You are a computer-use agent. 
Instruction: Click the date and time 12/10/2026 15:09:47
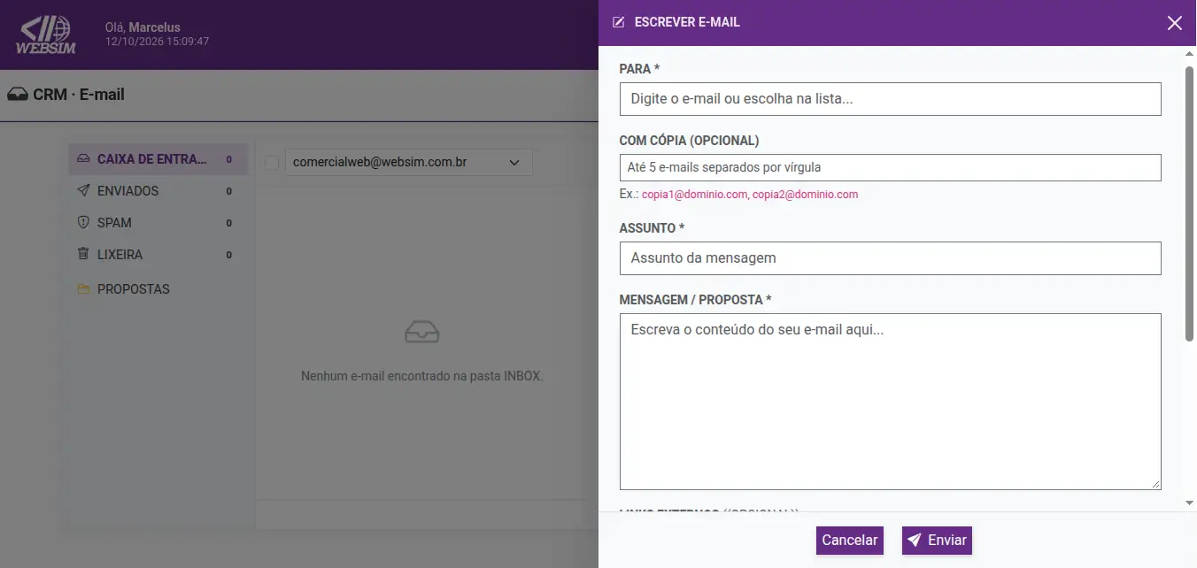tap(158, 42)
